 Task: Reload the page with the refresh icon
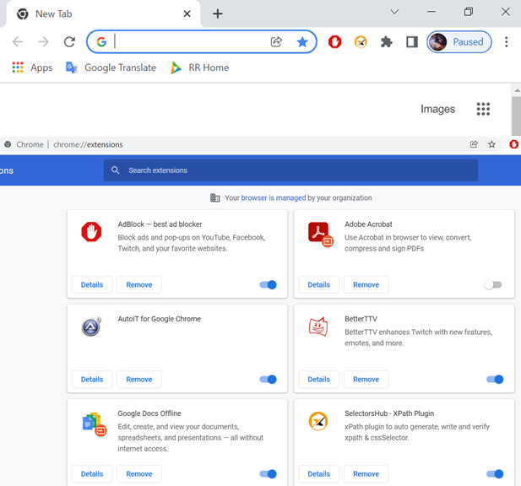69,42
